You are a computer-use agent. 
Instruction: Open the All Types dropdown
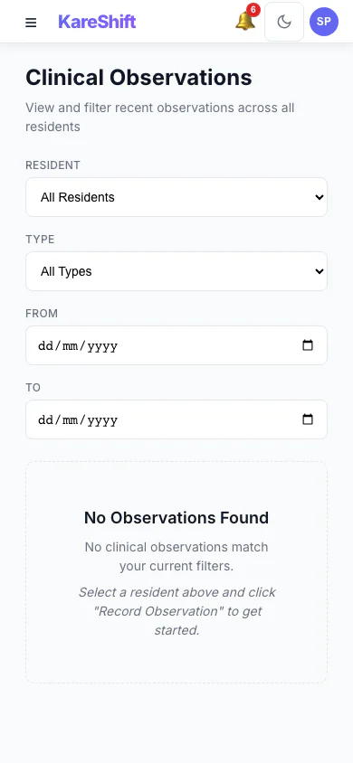176,271
